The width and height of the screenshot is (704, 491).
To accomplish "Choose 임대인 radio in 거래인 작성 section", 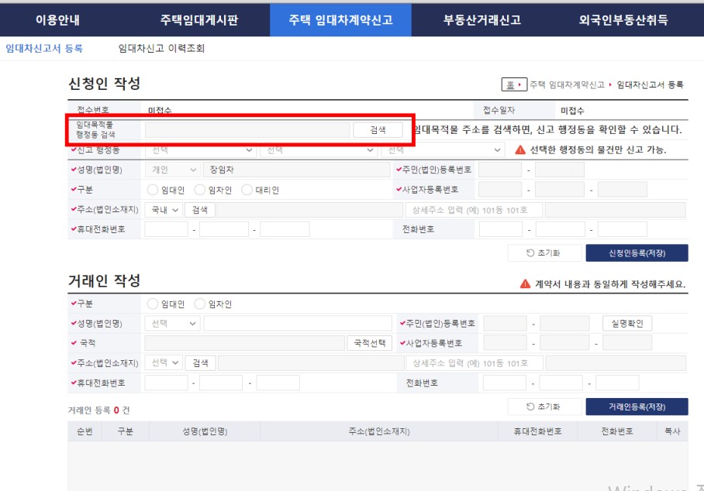I will coord(151,304).
